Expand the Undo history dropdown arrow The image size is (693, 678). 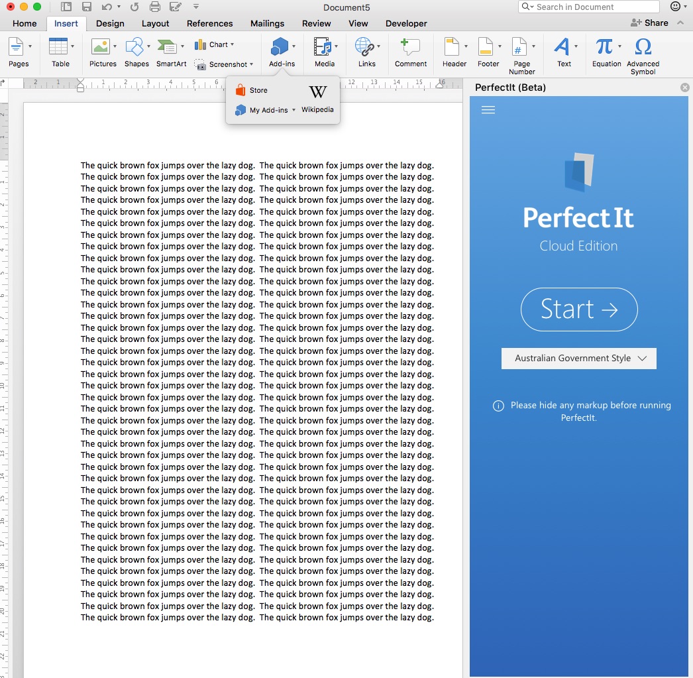[119, 7]
